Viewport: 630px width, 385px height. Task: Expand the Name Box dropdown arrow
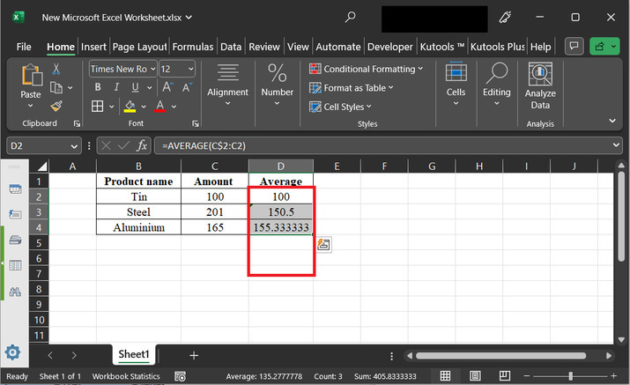click(74, 146)
